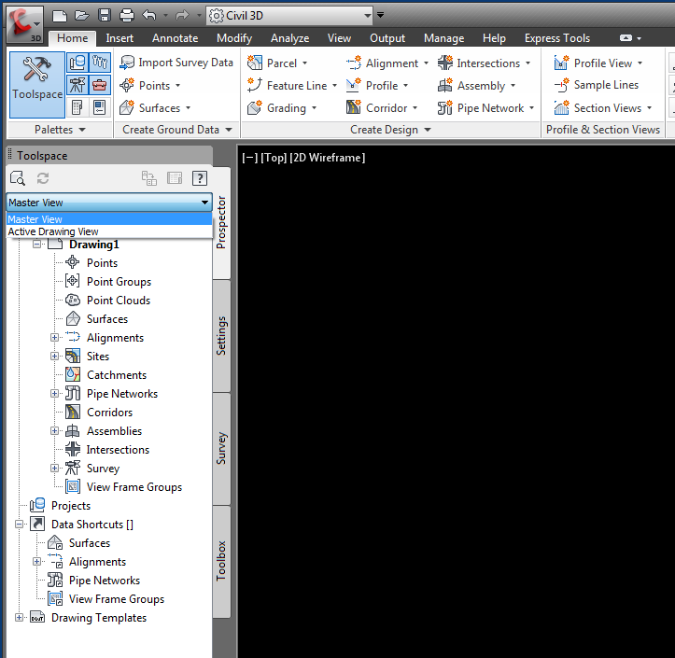Image resolution: width=675 pixels, height=658 pixels.
Task: Open the Corridor dropdown arrow
Action: pyautogui.click(x=415, y=108)
